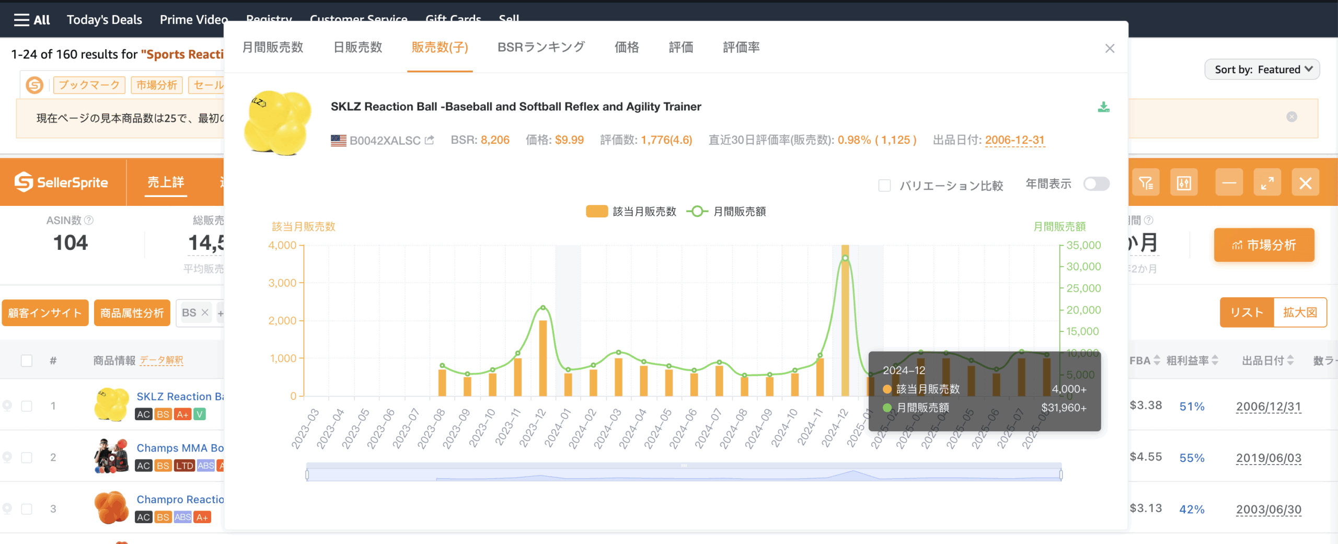Enable the バリエーション比較 checkbox

click(x=884, y=186)
